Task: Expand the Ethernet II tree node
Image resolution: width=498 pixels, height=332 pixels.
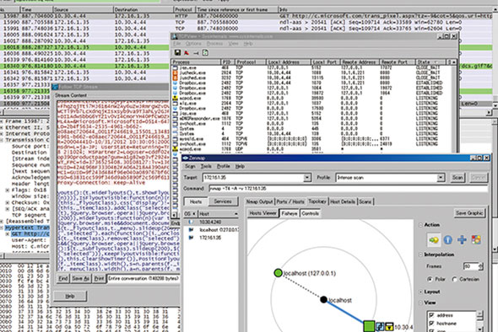Action: pyautogui.click(x=2, y=127)
